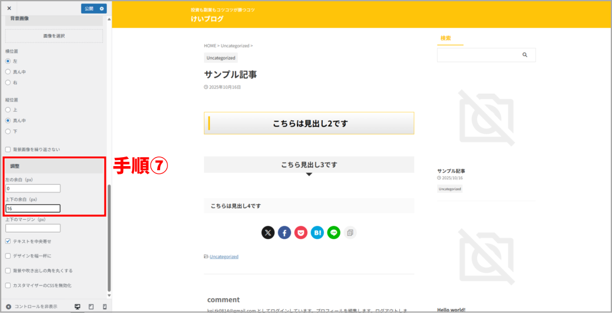The height and width of the screenshot is (313, 612).
Task: Switch to mobile preview mode
Action: pyautogui.click(x=105, y=306)
